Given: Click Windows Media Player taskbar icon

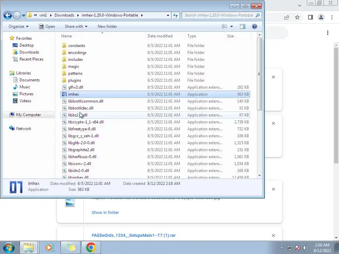Looking at the screenshot, I should (x=49, y=247).
